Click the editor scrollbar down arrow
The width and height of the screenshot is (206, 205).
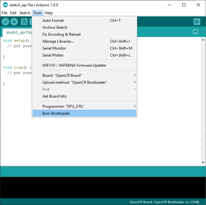pos(203,162)
